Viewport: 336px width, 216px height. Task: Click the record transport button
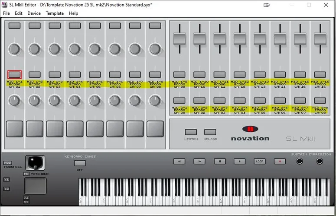pos(280,161)
